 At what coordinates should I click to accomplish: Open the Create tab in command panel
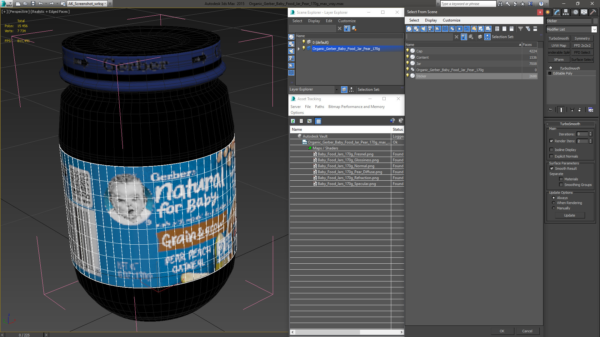(x=548, y=12)
